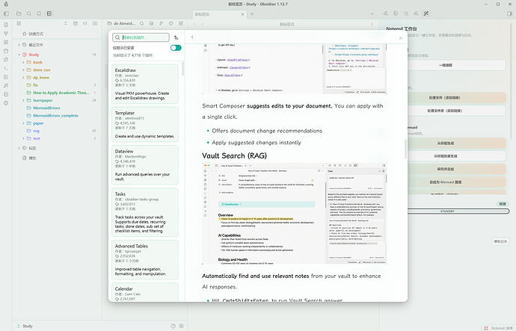Open the Excalidraw plugin card
This screenshot has width=516, height=331.
145,84
